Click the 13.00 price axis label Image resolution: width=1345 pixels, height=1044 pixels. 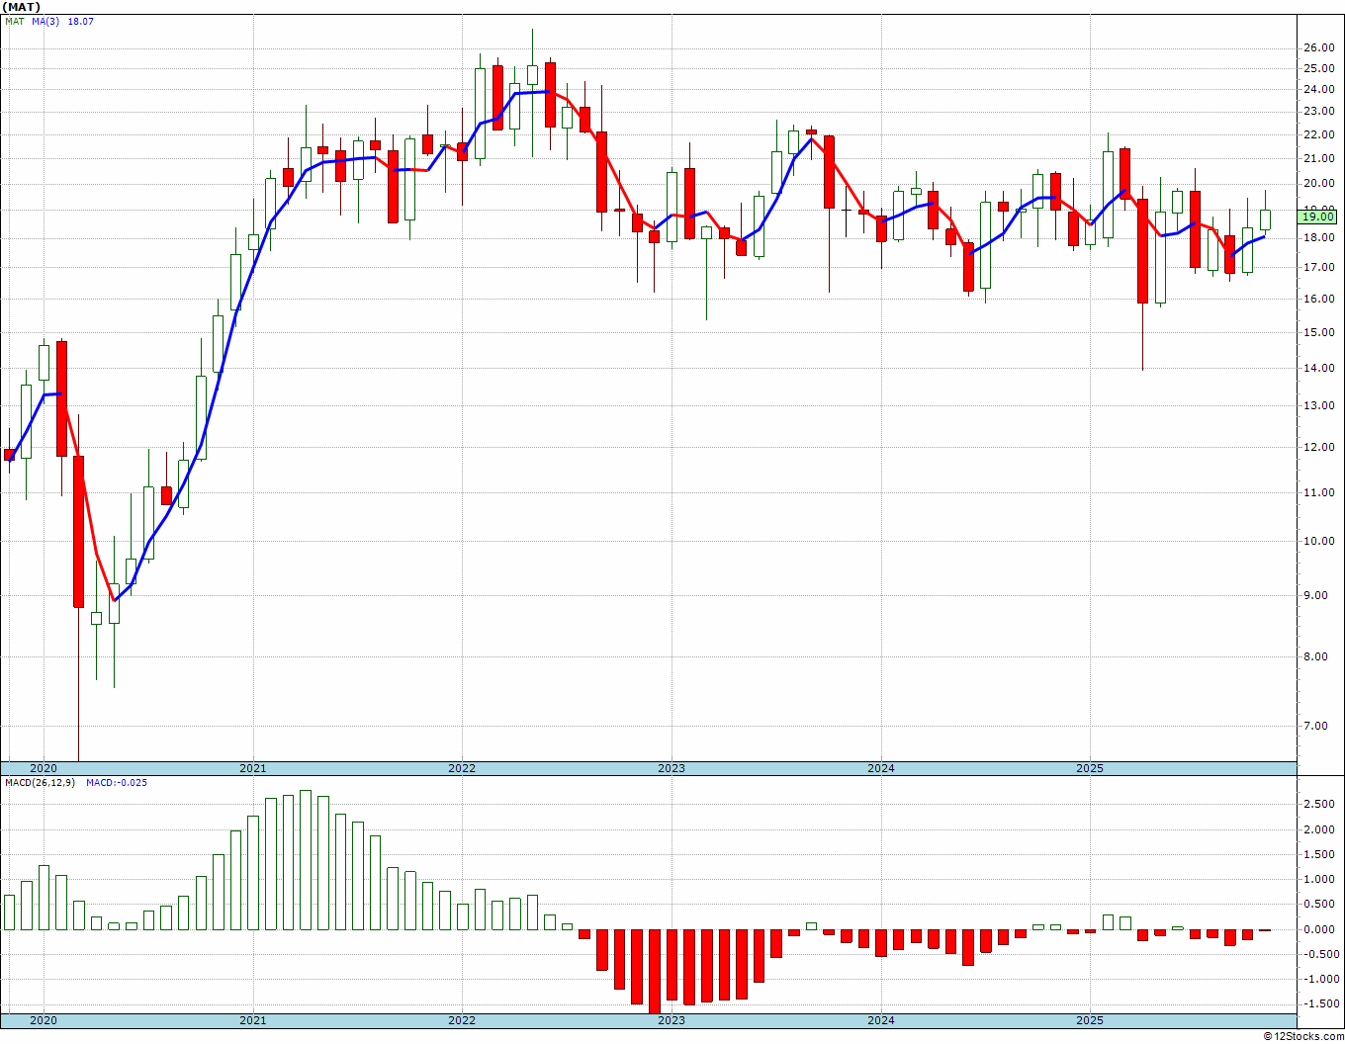[1318, 405]
